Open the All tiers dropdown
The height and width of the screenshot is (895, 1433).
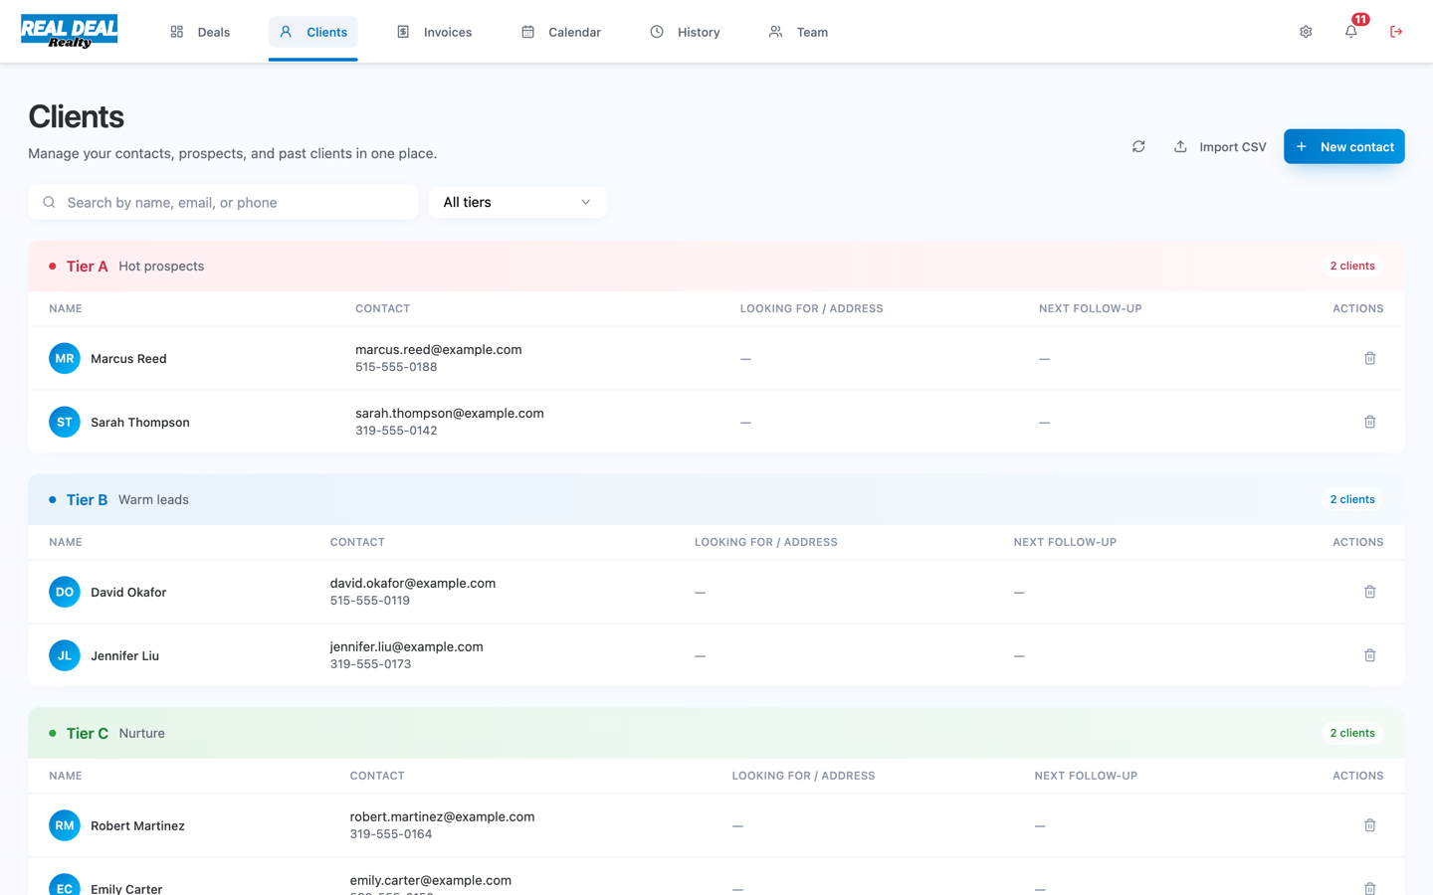tap(517, 202)
